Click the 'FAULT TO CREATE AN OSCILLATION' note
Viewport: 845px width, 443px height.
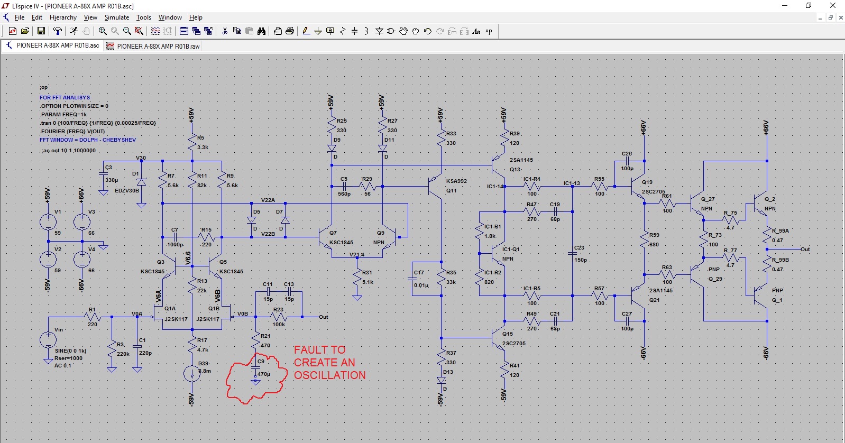(329, 363)
